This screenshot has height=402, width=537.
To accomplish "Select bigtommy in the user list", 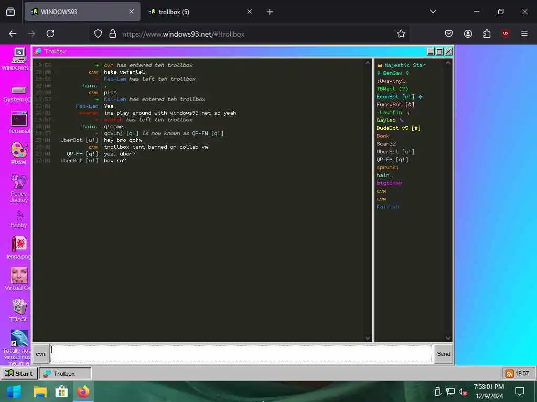I will coord(390,183).
